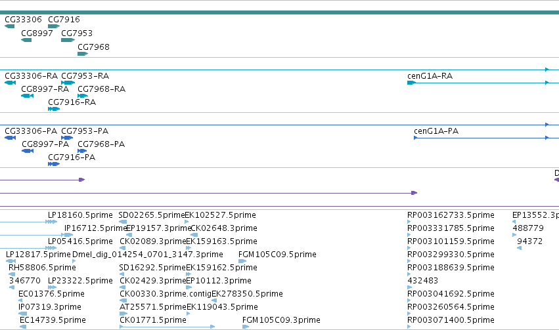Click the CG7916 gene glyph arrow
The image size is (559, 330).
coord(54,26)
